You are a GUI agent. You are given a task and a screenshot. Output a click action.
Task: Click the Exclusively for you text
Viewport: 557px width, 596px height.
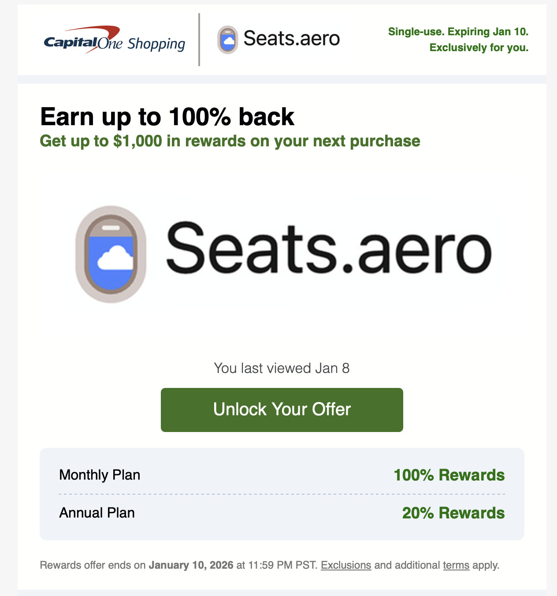[x=479, y=48]
